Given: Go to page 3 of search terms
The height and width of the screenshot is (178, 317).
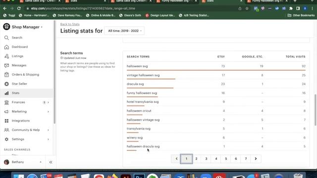Looking at the screenshot, I should coord(206,159).
